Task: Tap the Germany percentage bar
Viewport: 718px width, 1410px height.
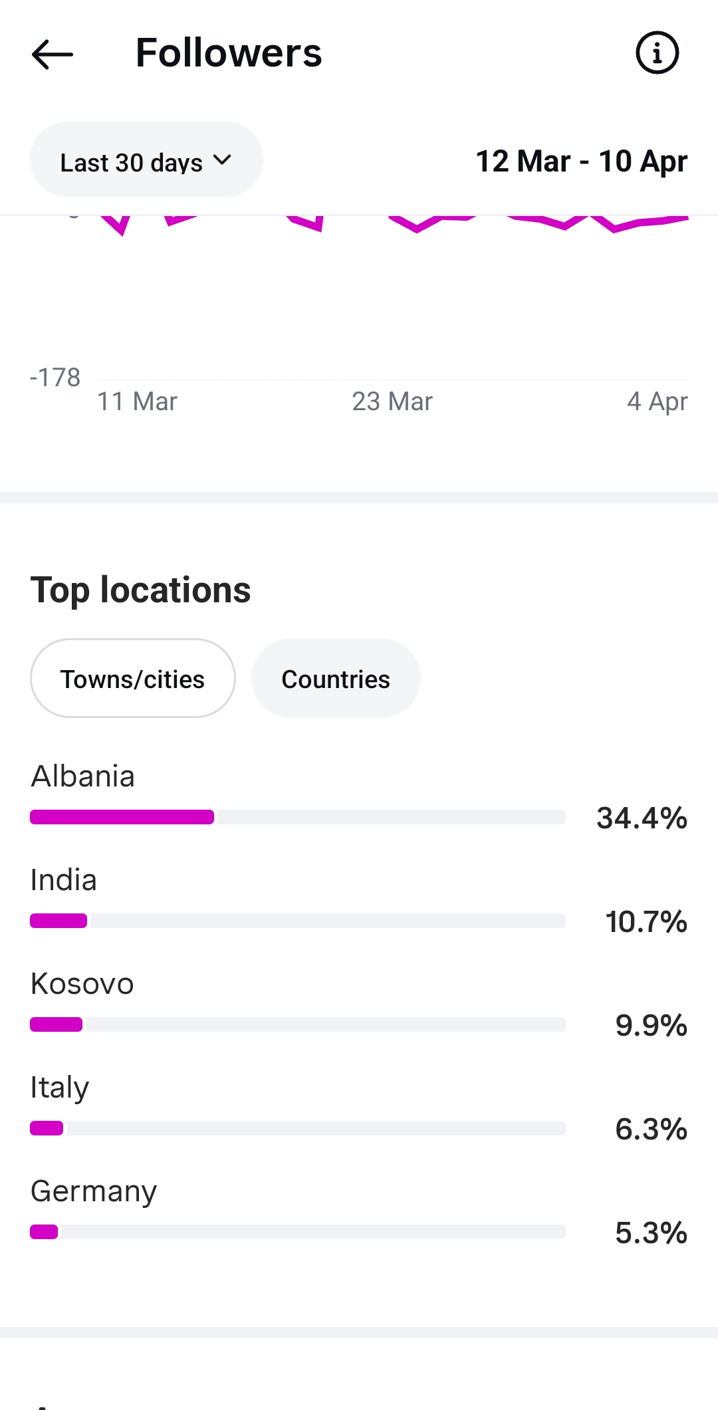Action: [297, 1232]
